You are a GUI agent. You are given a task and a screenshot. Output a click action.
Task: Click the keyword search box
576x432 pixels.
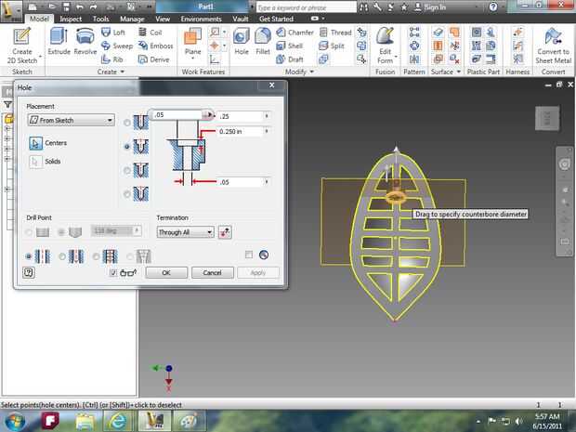tap(306, 7)
